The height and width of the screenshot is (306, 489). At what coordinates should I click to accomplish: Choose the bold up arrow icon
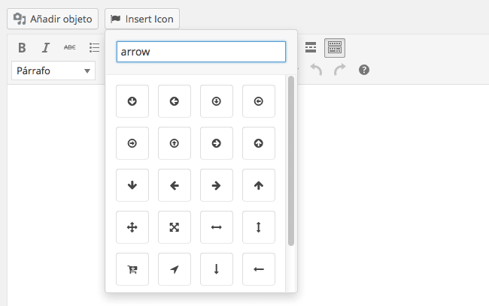click(259, 185)
